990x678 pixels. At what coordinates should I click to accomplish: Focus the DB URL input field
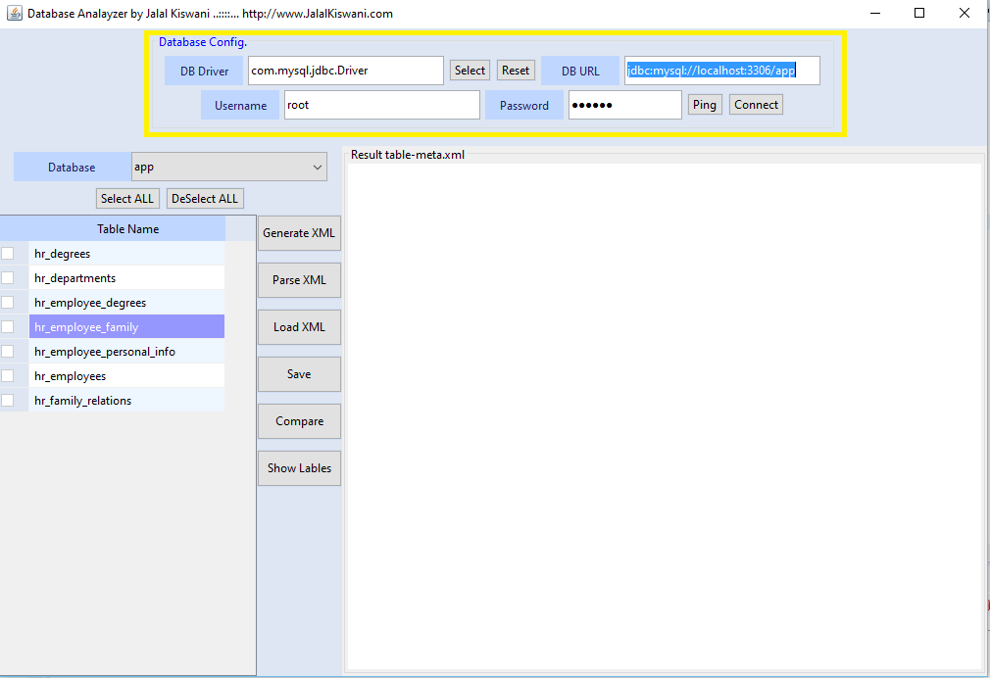721,71
